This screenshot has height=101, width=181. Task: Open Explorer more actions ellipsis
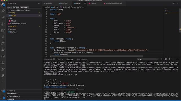pos(38,4)
